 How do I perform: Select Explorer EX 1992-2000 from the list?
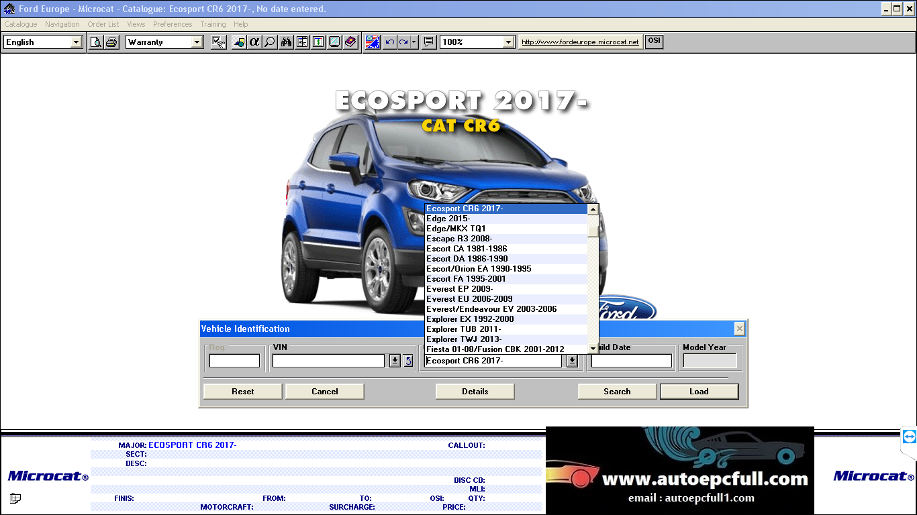click(506, 319)
